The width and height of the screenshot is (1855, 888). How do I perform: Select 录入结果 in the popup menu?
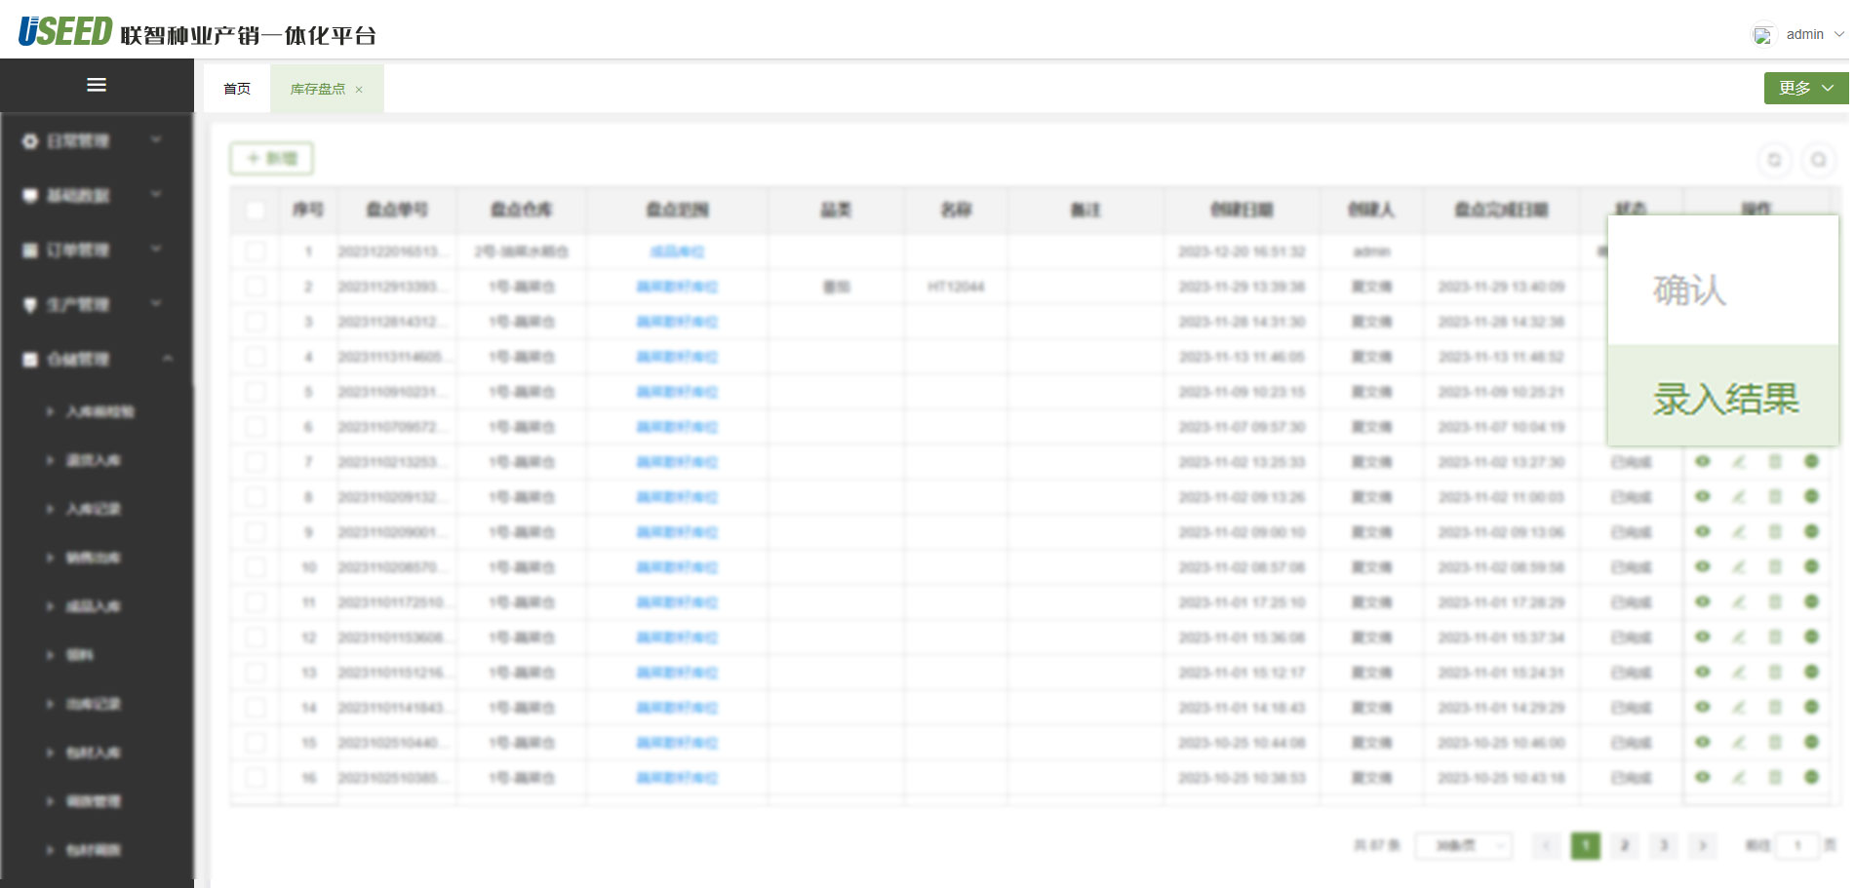[1723, 398]
